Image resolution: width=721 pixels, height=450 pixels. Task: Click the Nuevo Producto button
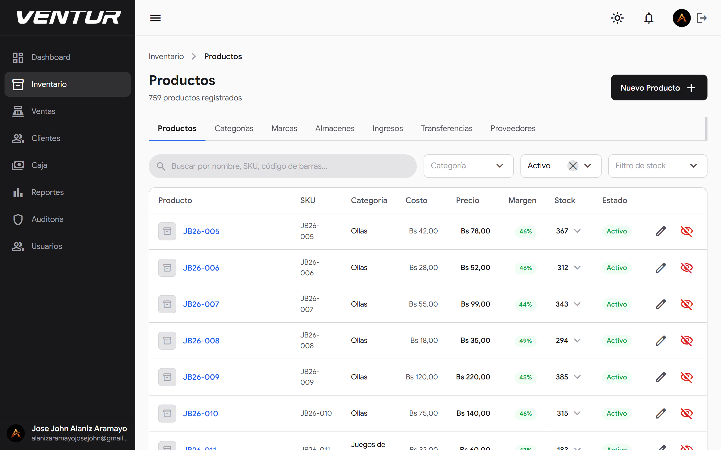[x=659, y=87]
